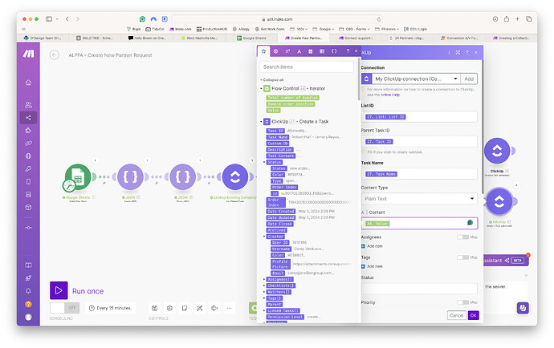Open ClickUp module three-dot options menu
The image size is (554, 348).
pos(449,52)
